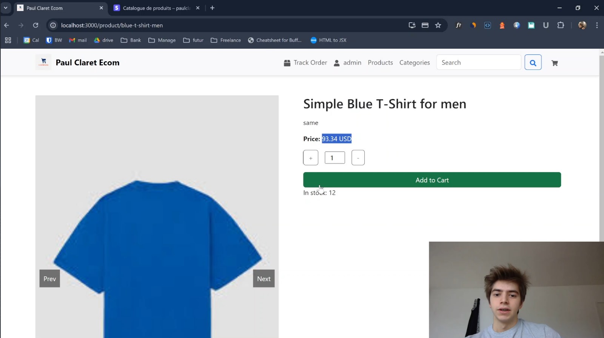The height and width of the screenshot is (338, 604).
Task: Open the Google drive bookmark
Action: coord(103,40)
